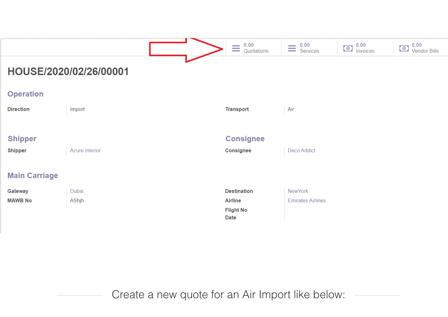
Task: Open the Emirates Airlines link
Action: click(307, 200)
